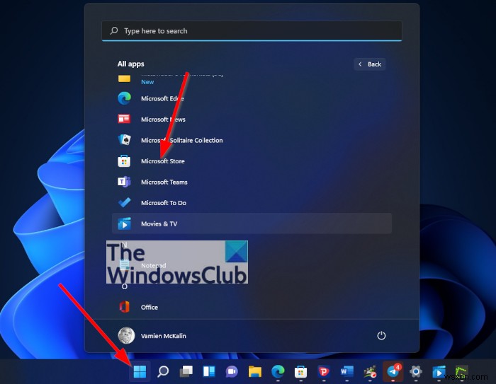
Task: Click the Microsoft Store shopping bag icon in list
Action: point(124,161)
